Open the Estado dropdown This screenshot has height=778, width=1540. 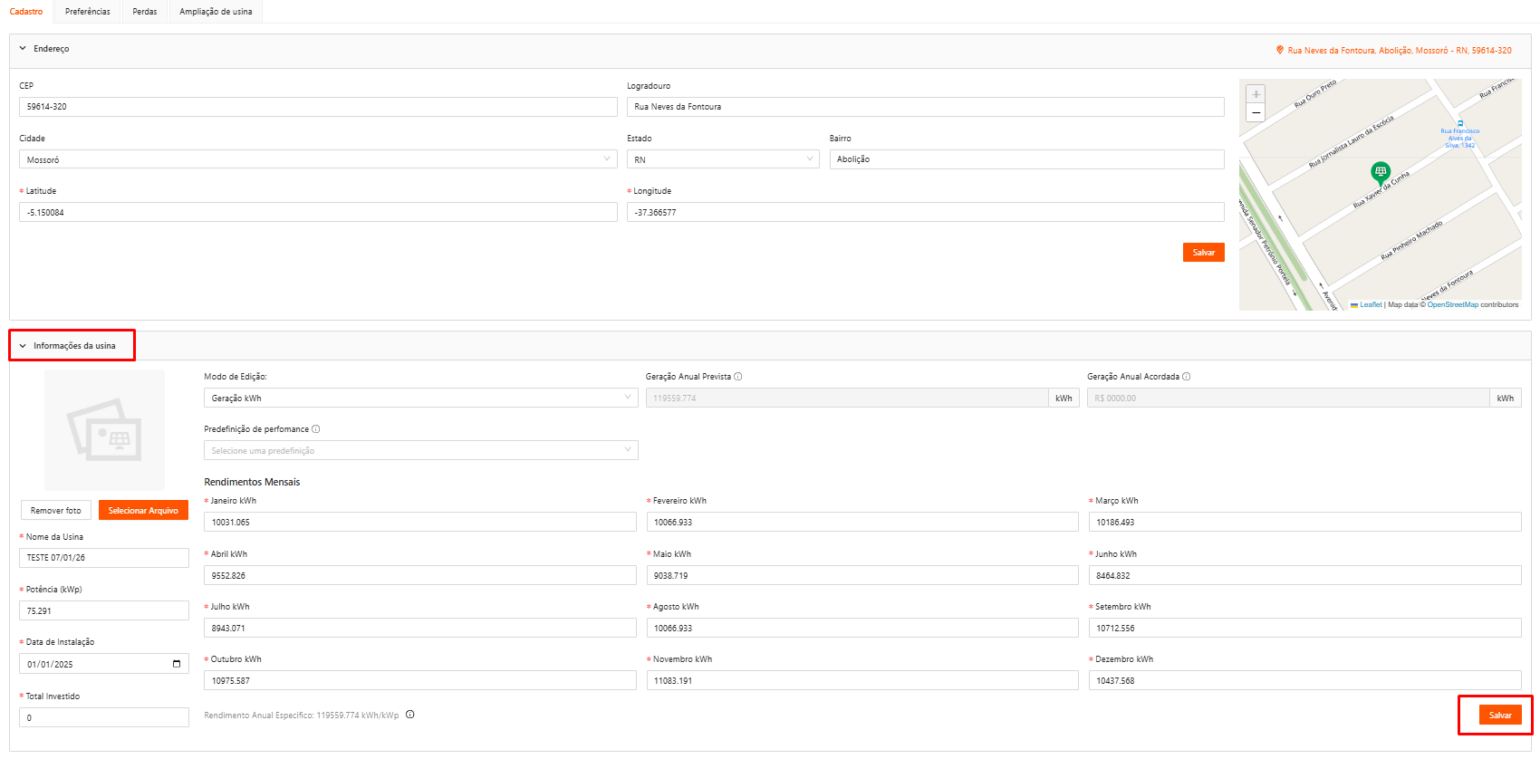click(x=723, y=159)
